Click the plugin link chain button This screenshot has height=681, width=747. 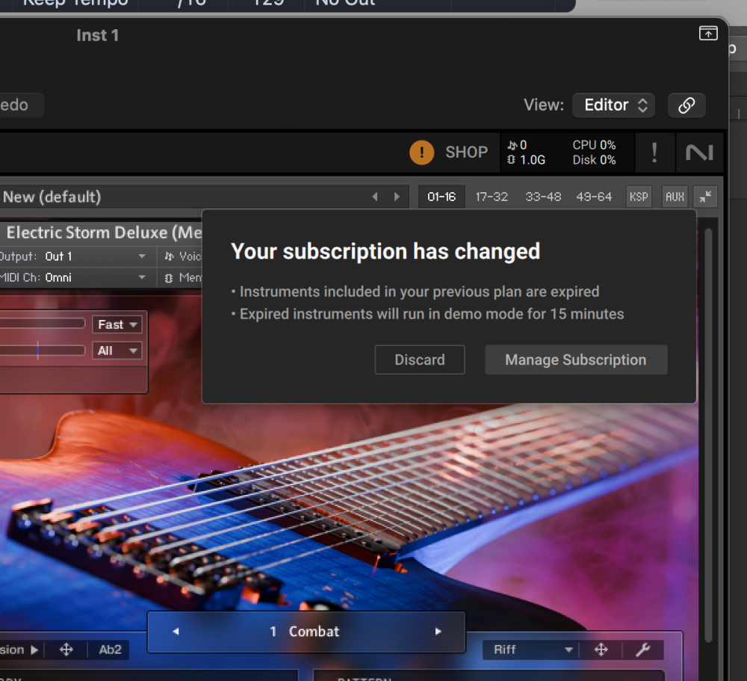pyautogui.click(x=686, y=105)
